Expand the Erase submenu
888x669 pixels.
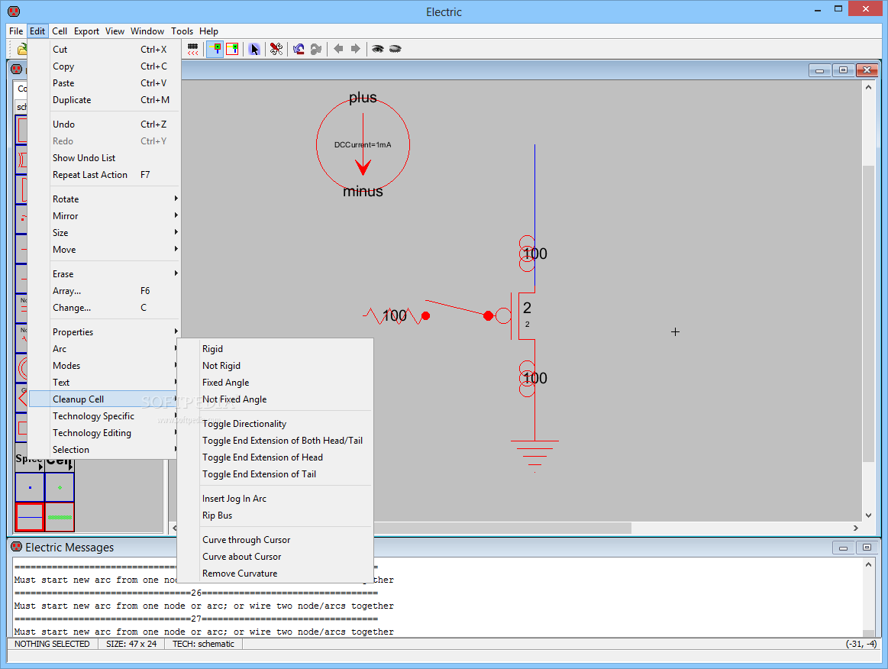pyautogui.click(x=104, y=273)
